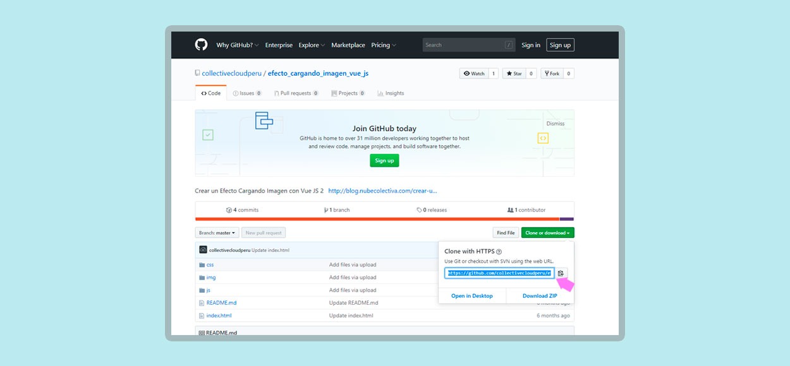Open the img folder
The image size is (790, 366).
(211, 278)
